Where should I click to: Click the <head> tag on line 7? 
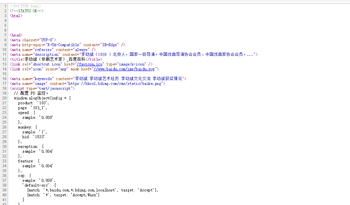[x=16, y=35]
